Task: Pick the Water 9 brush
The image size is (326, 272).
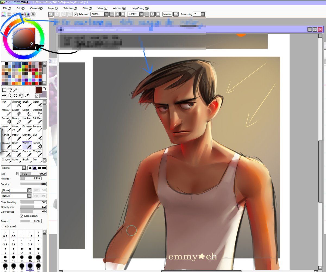Action: coord(6,129)
